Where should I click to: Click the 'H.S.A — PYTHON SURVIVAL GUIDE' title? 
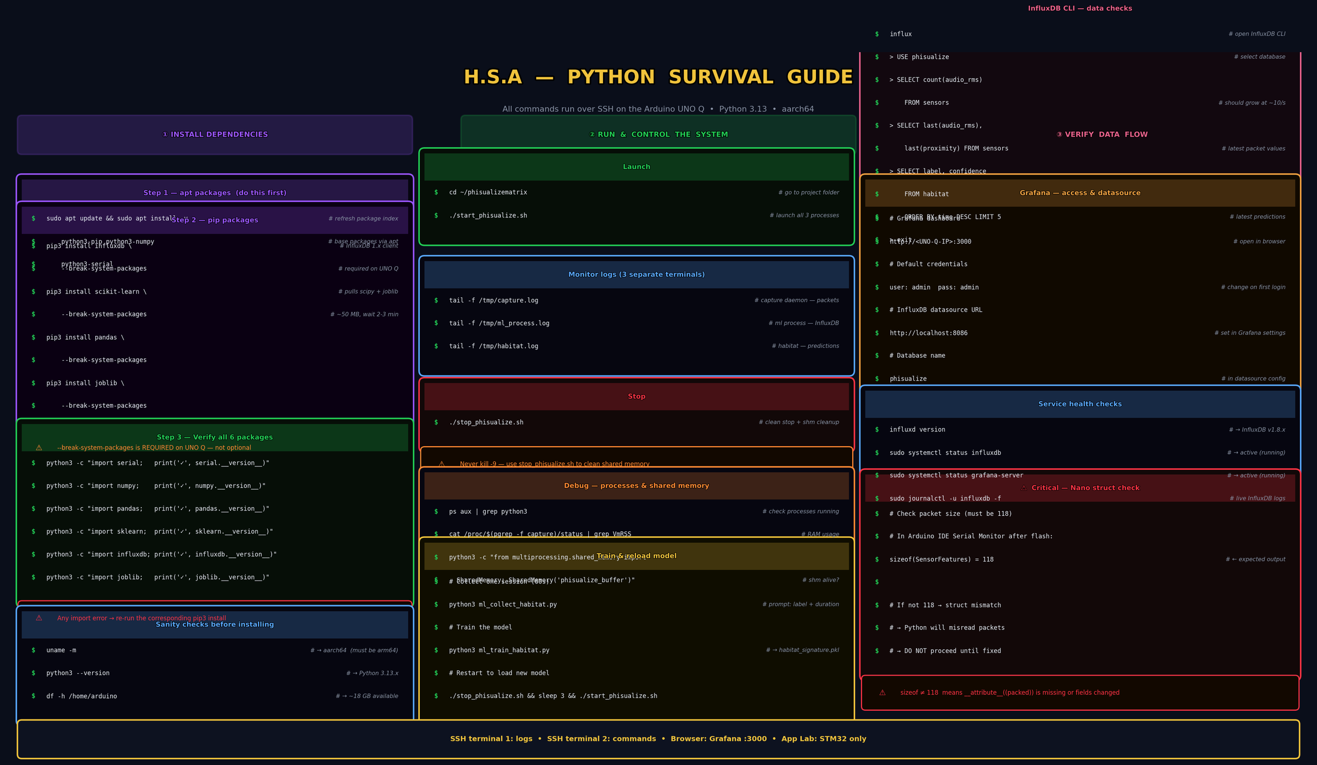(658, 77)
